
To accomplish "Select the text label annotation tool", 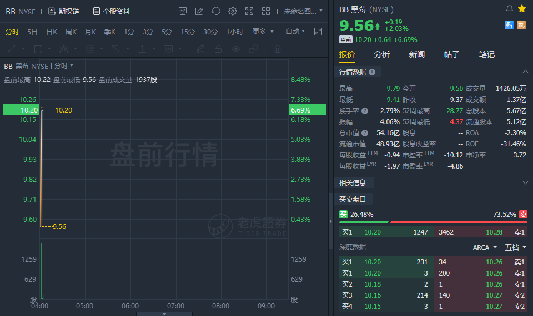I will (168, 49).
